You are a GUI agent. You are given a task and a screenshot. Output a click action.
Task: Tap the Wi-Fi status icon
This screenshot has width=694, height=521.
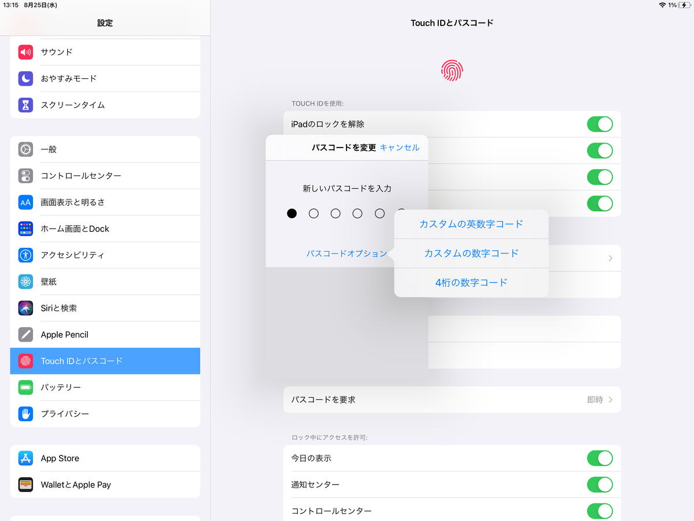662,5
